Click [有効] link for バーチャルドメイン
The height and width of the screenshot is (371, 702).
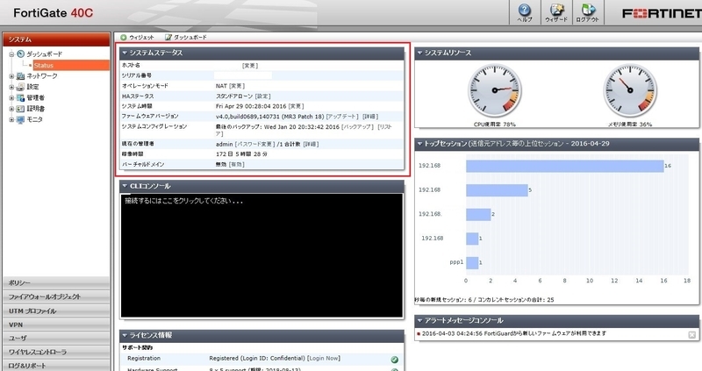(x=236, y=164)
